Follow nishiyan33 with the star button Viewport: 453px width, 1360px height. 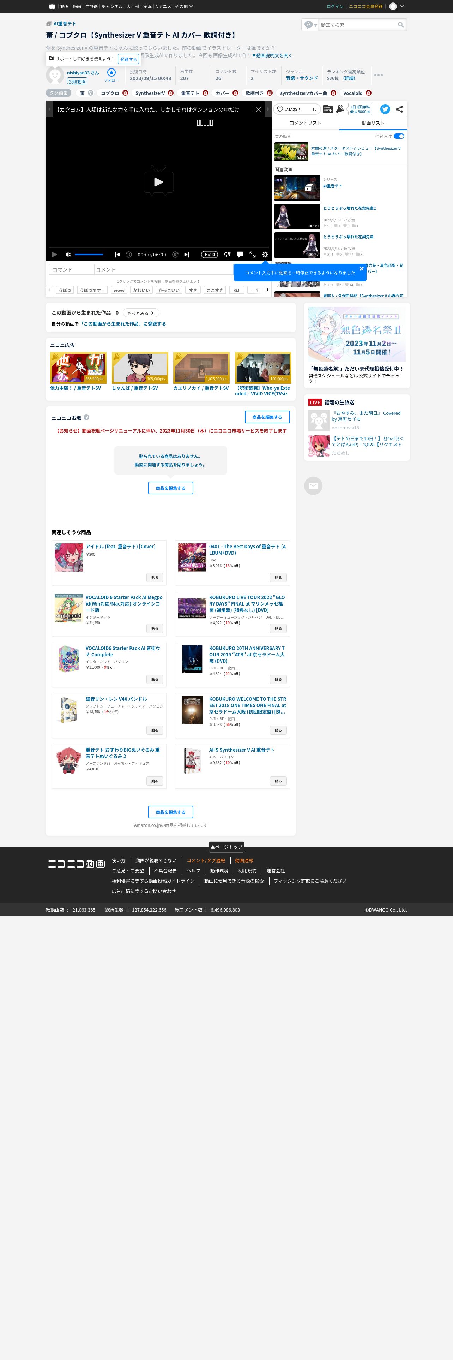(111, 73)
